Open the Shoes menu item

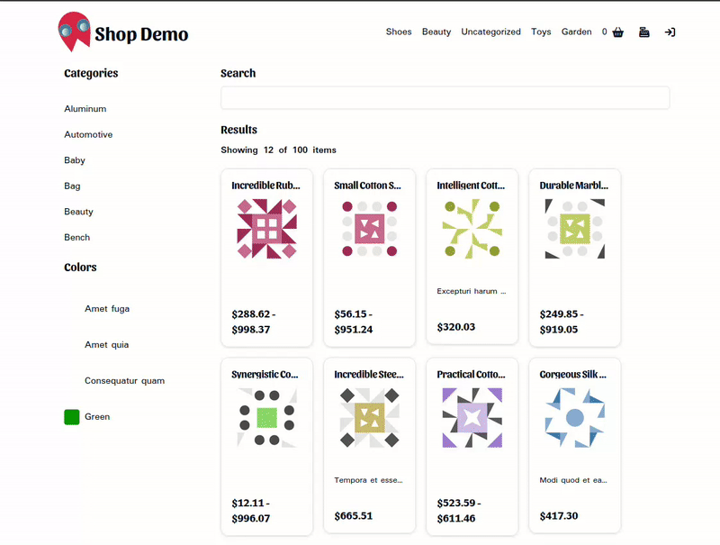click(x=399, y=32)
